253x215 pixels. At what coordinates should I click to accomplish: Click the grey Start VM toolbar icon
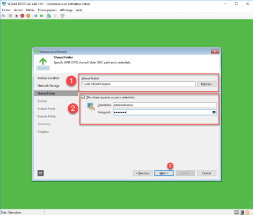click(x=10, y=16)
